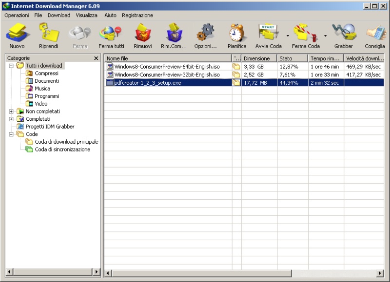Collapse the Tutti i download tree node
Image resolution: width=390 pixels, height=282 pixels.
pos(11,66)
